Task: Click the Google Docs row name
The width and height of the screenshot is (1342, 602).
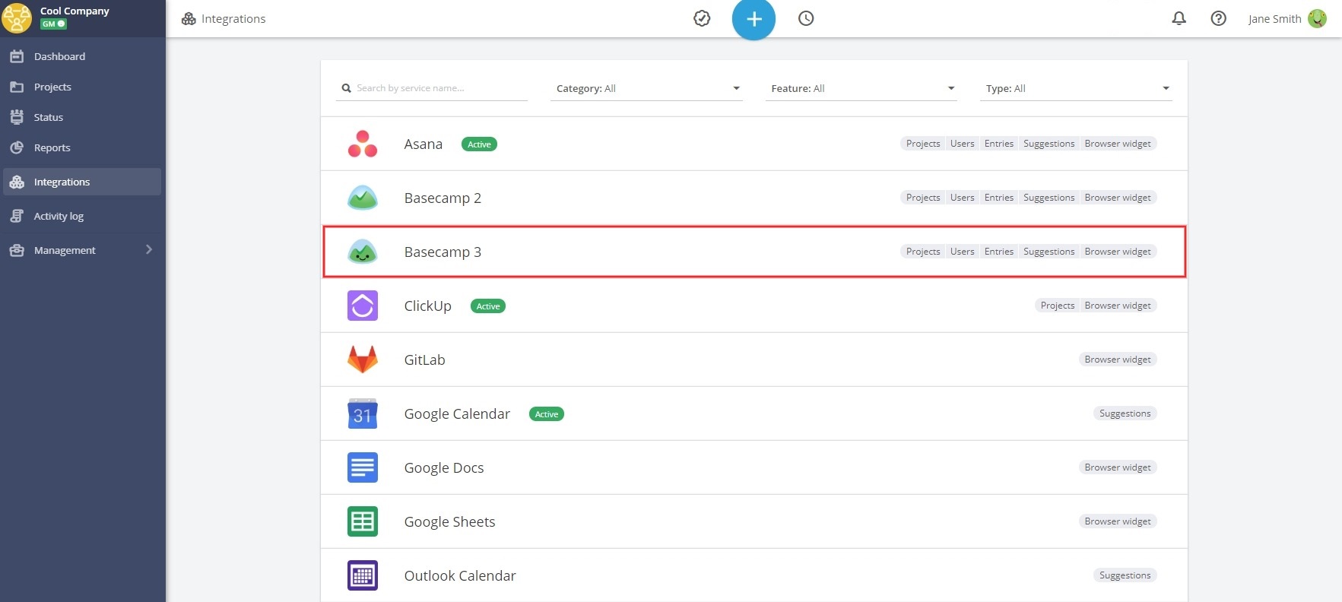Action: click(x=444, y=467)
